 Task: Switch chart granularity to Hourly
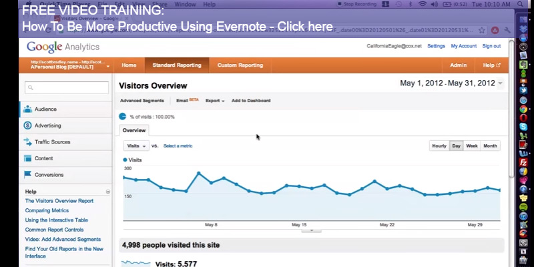(439, 146)
